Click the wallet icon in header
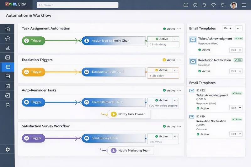Image resolution: width=251 pixels, height=167 pixels. click(186, 5)
